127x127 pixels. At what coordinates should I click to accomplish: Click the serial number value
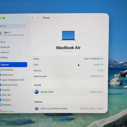(96, 76)
